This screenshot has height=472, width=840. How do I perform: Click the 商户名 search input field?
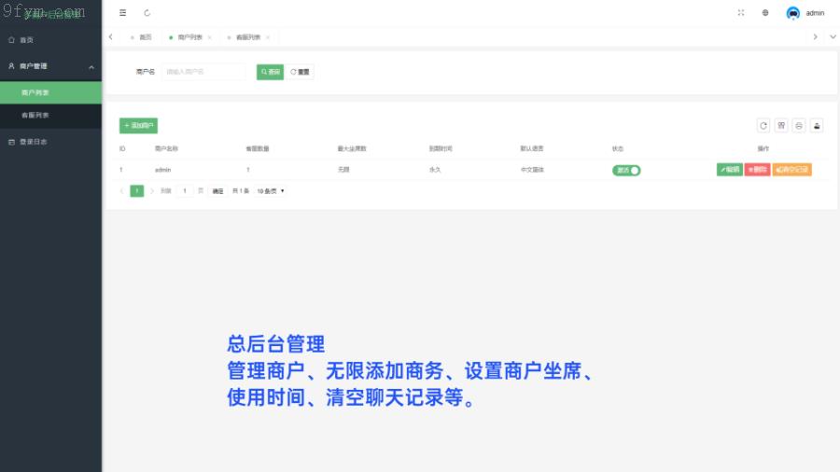click(x=203, y=72)
